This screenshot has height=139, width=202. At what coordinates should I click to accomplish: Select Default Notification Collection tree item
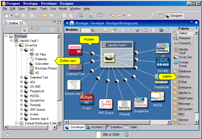(x=38, y=123)
